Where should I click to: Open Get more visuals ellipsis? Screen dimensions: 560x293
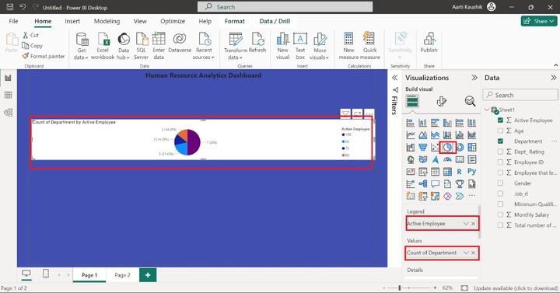coord(472,196)
